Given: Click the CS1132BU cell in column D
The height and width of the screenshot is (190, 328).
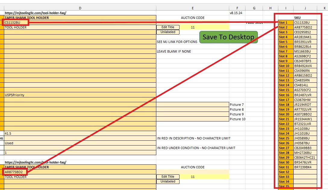Looking at the screenshot, I should 15,23.
